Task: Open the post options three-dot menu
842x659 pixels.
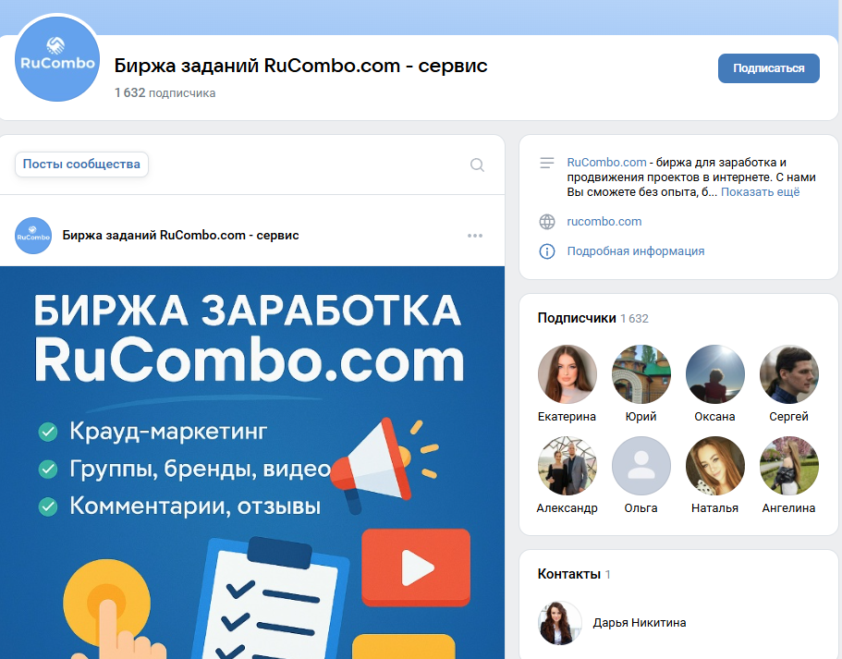Action: pos(475,236)
